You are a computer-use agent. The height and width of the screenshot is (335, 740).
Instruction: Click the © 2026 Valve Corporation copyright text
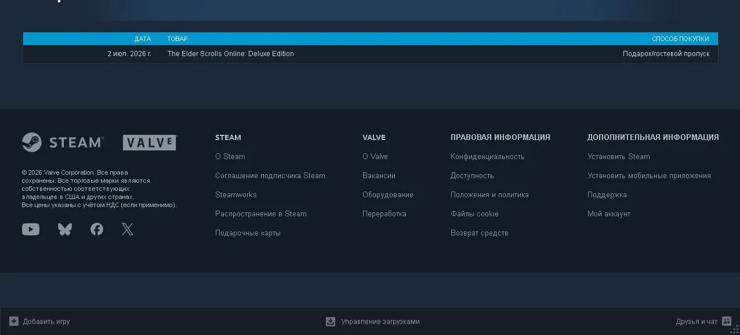click(x=99, y=189)
